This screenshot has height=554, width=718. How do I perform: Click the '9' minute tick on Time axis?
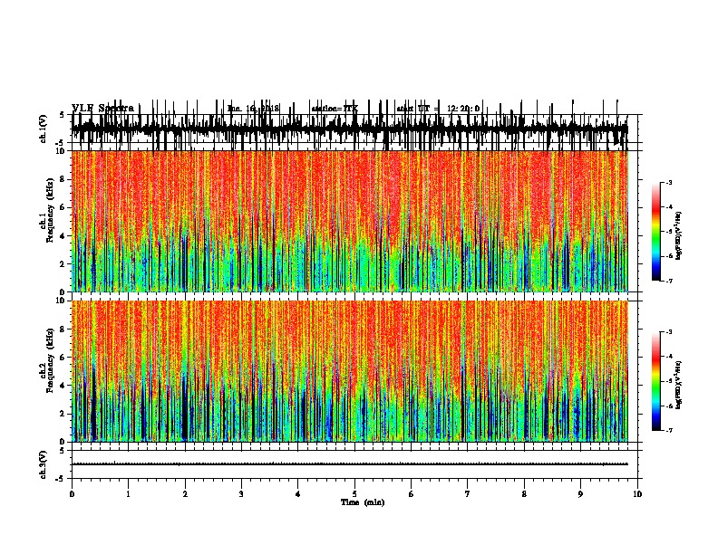580,494
